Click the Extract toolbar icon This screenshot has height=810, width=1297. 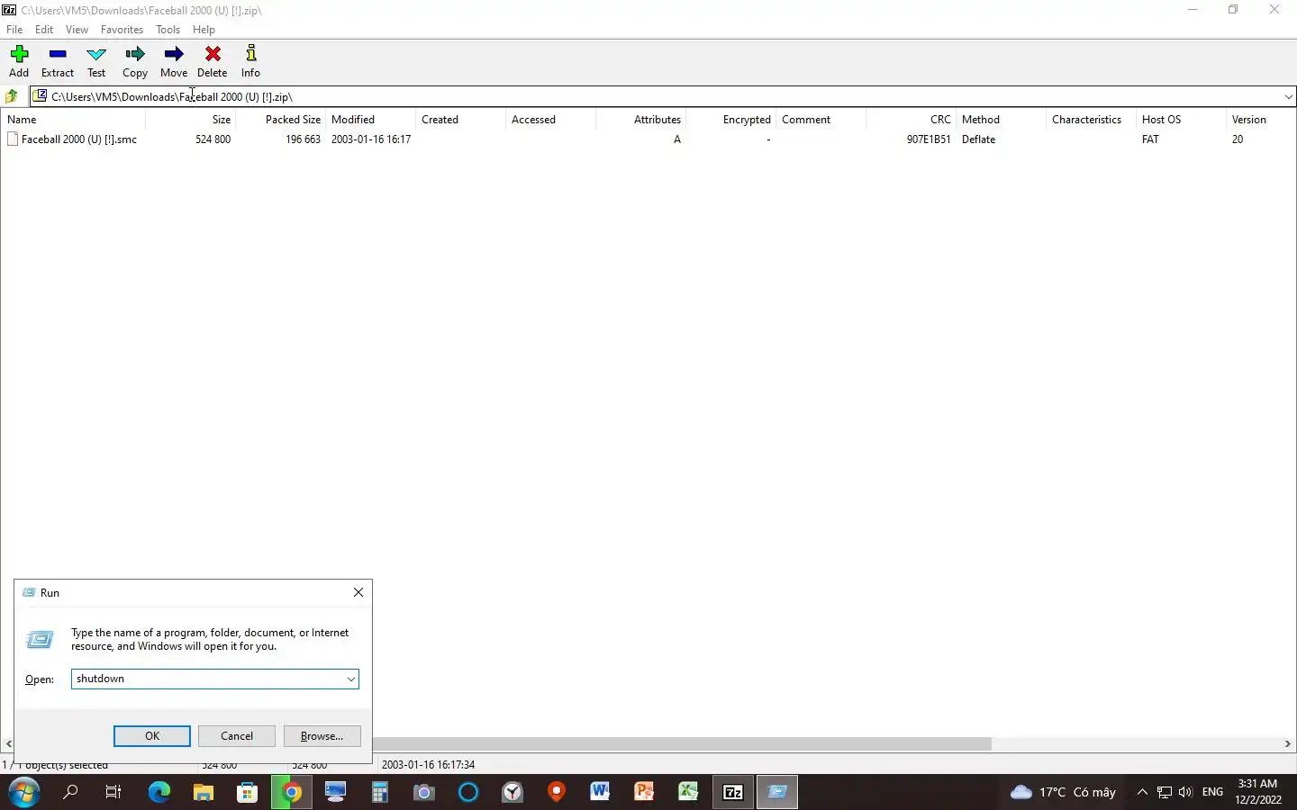pos(58,61)
